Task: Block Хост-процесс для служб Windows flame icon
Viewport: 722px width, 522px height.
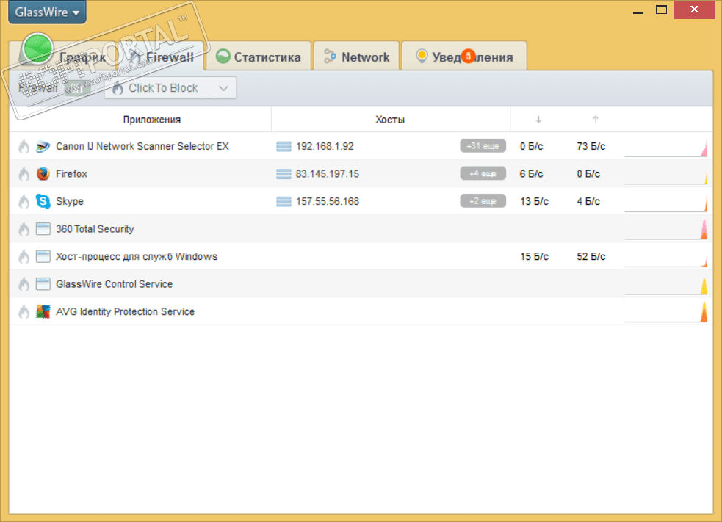Action: point(24,257)
